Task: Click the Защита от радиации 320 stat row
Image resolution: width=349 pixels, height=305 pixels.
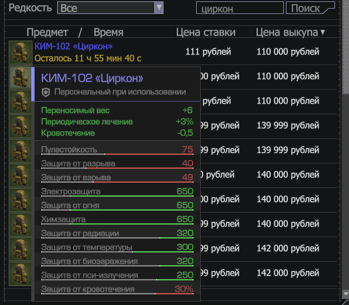Action: (x=117, y=234)
